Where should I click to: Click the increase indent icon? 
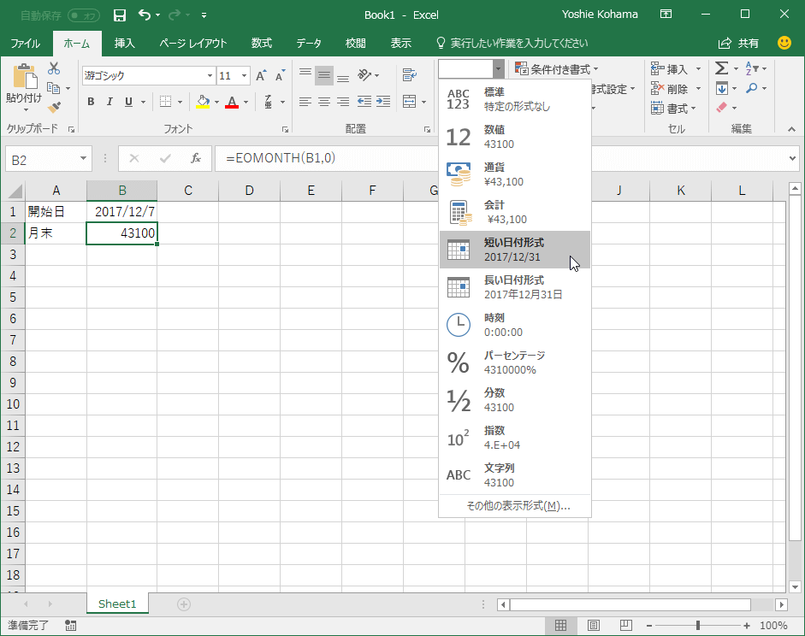[x=383, y=102]
